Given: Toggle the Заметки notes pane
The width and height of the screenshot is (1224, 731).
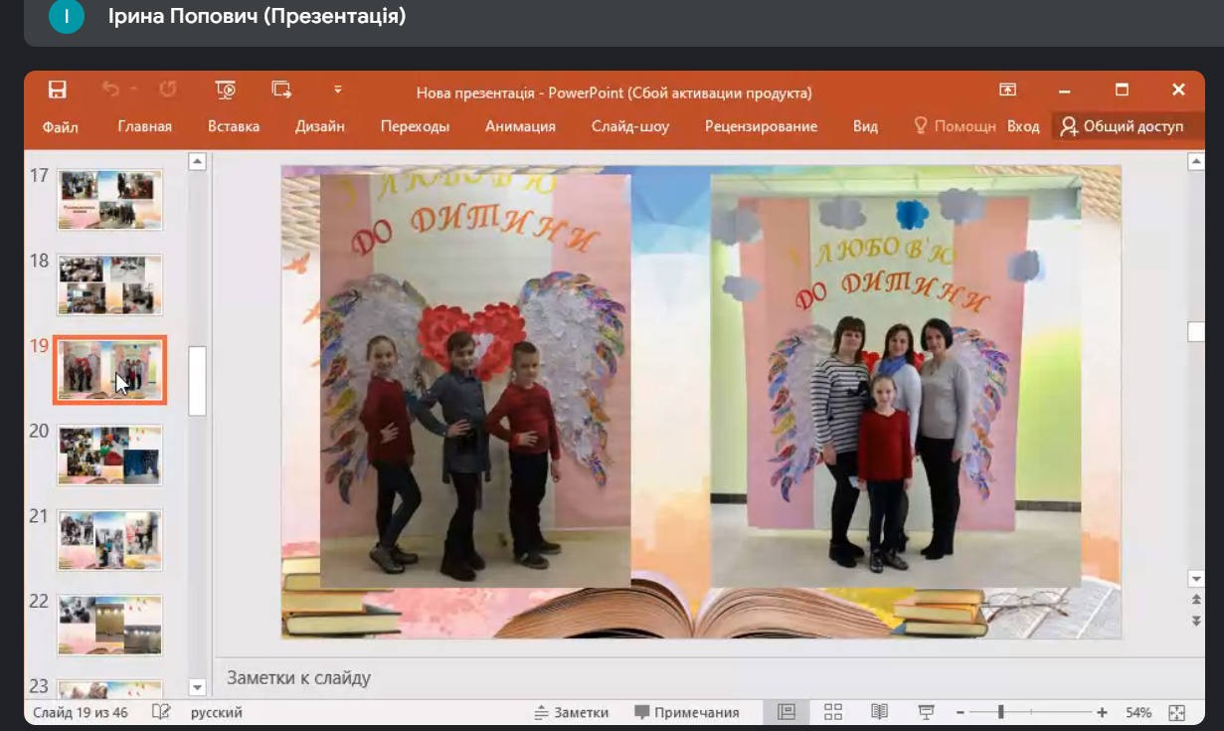Looking at the screenshot, I should (571, 712).
